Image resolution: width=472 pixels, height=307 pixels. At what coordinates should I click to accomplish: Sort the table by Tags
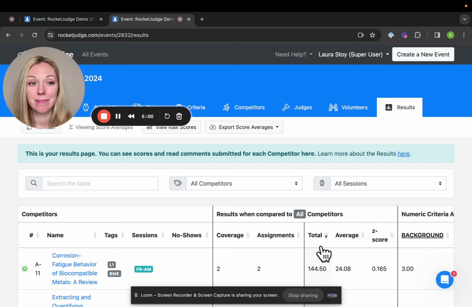[114, 235]
